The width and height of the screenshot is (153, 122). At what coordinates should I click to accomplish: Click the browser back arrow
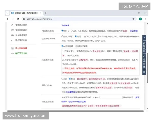click(8, 19)
